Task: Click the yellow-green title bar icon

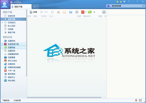Action: coord(121,2)
